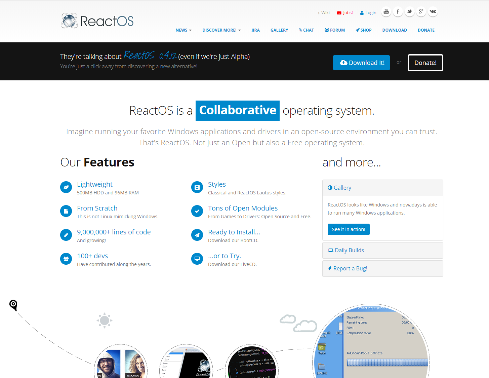Open the Wiki link
This screenshot has width=489, height=378.
pos(323,13)
